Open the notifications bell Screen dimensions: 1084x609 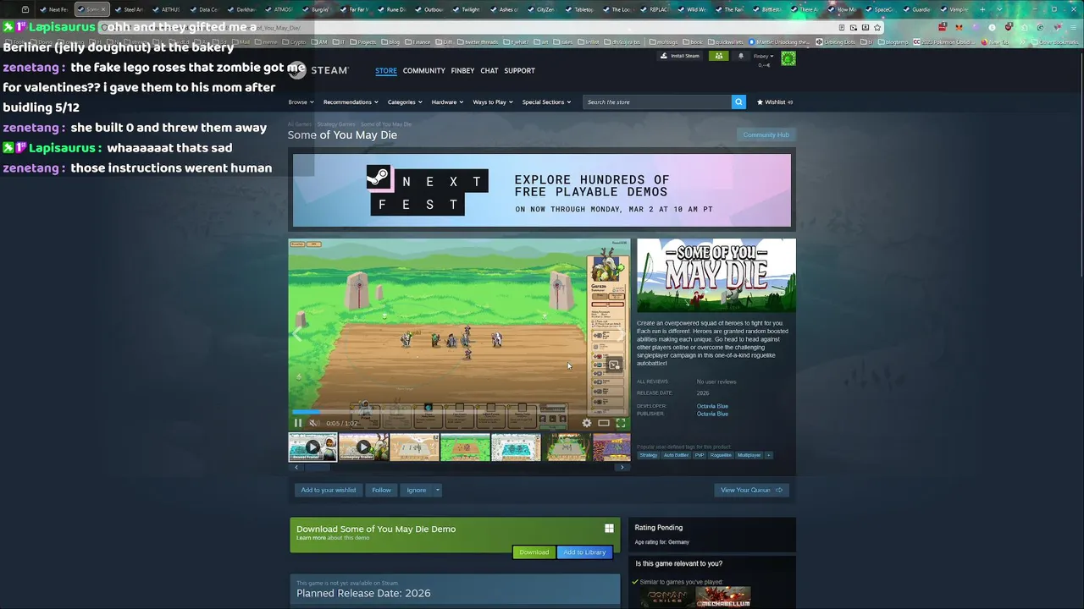[741, 56]
